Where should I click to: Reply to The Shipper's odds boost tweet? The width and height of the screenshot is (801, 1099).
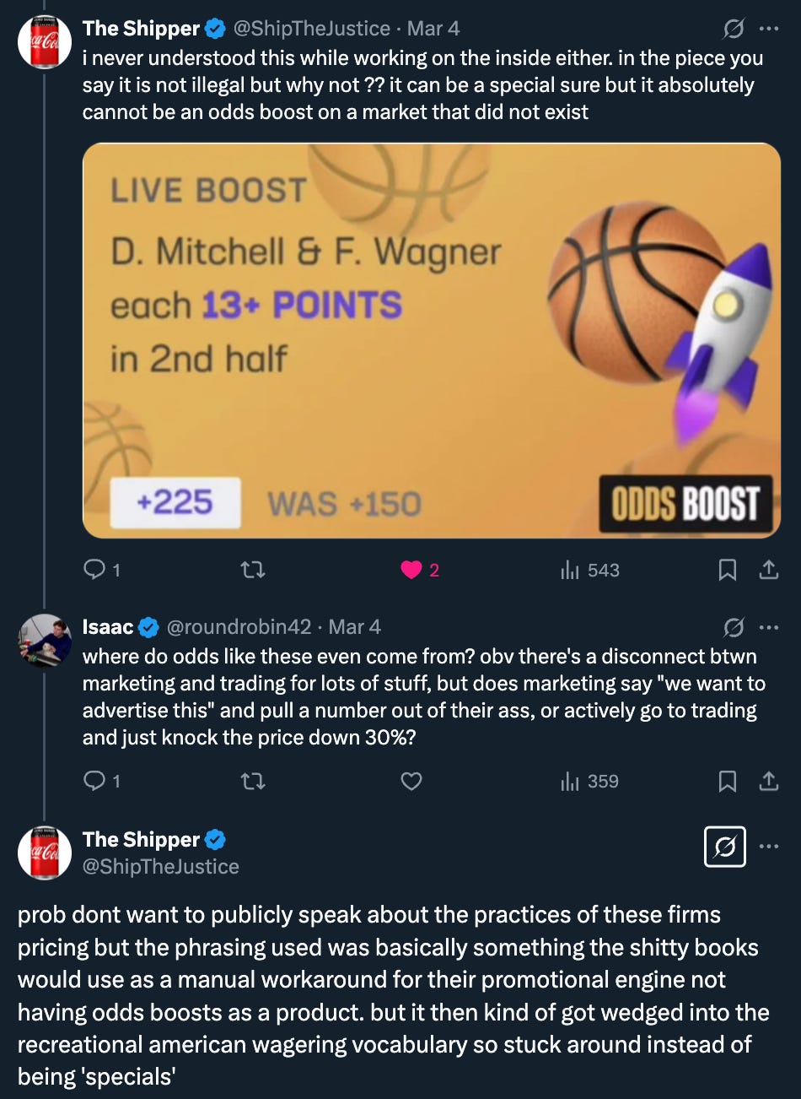(x=102, y=571)
